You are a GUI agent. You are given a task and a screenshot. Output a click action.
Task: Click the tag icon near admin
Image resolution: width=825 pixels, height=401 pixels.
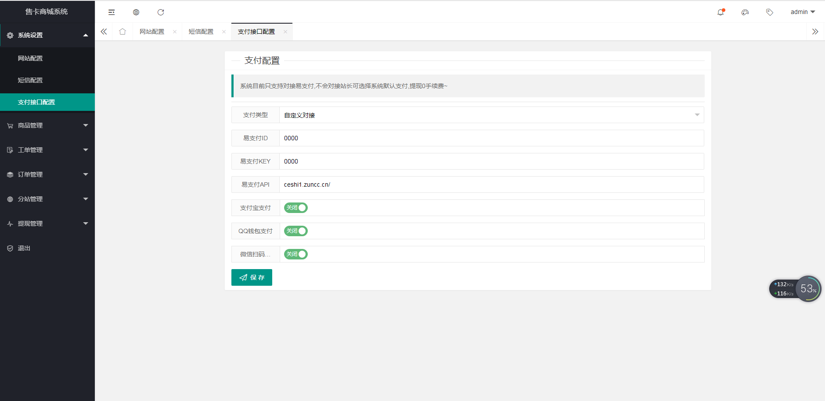(x=770, y=12)
